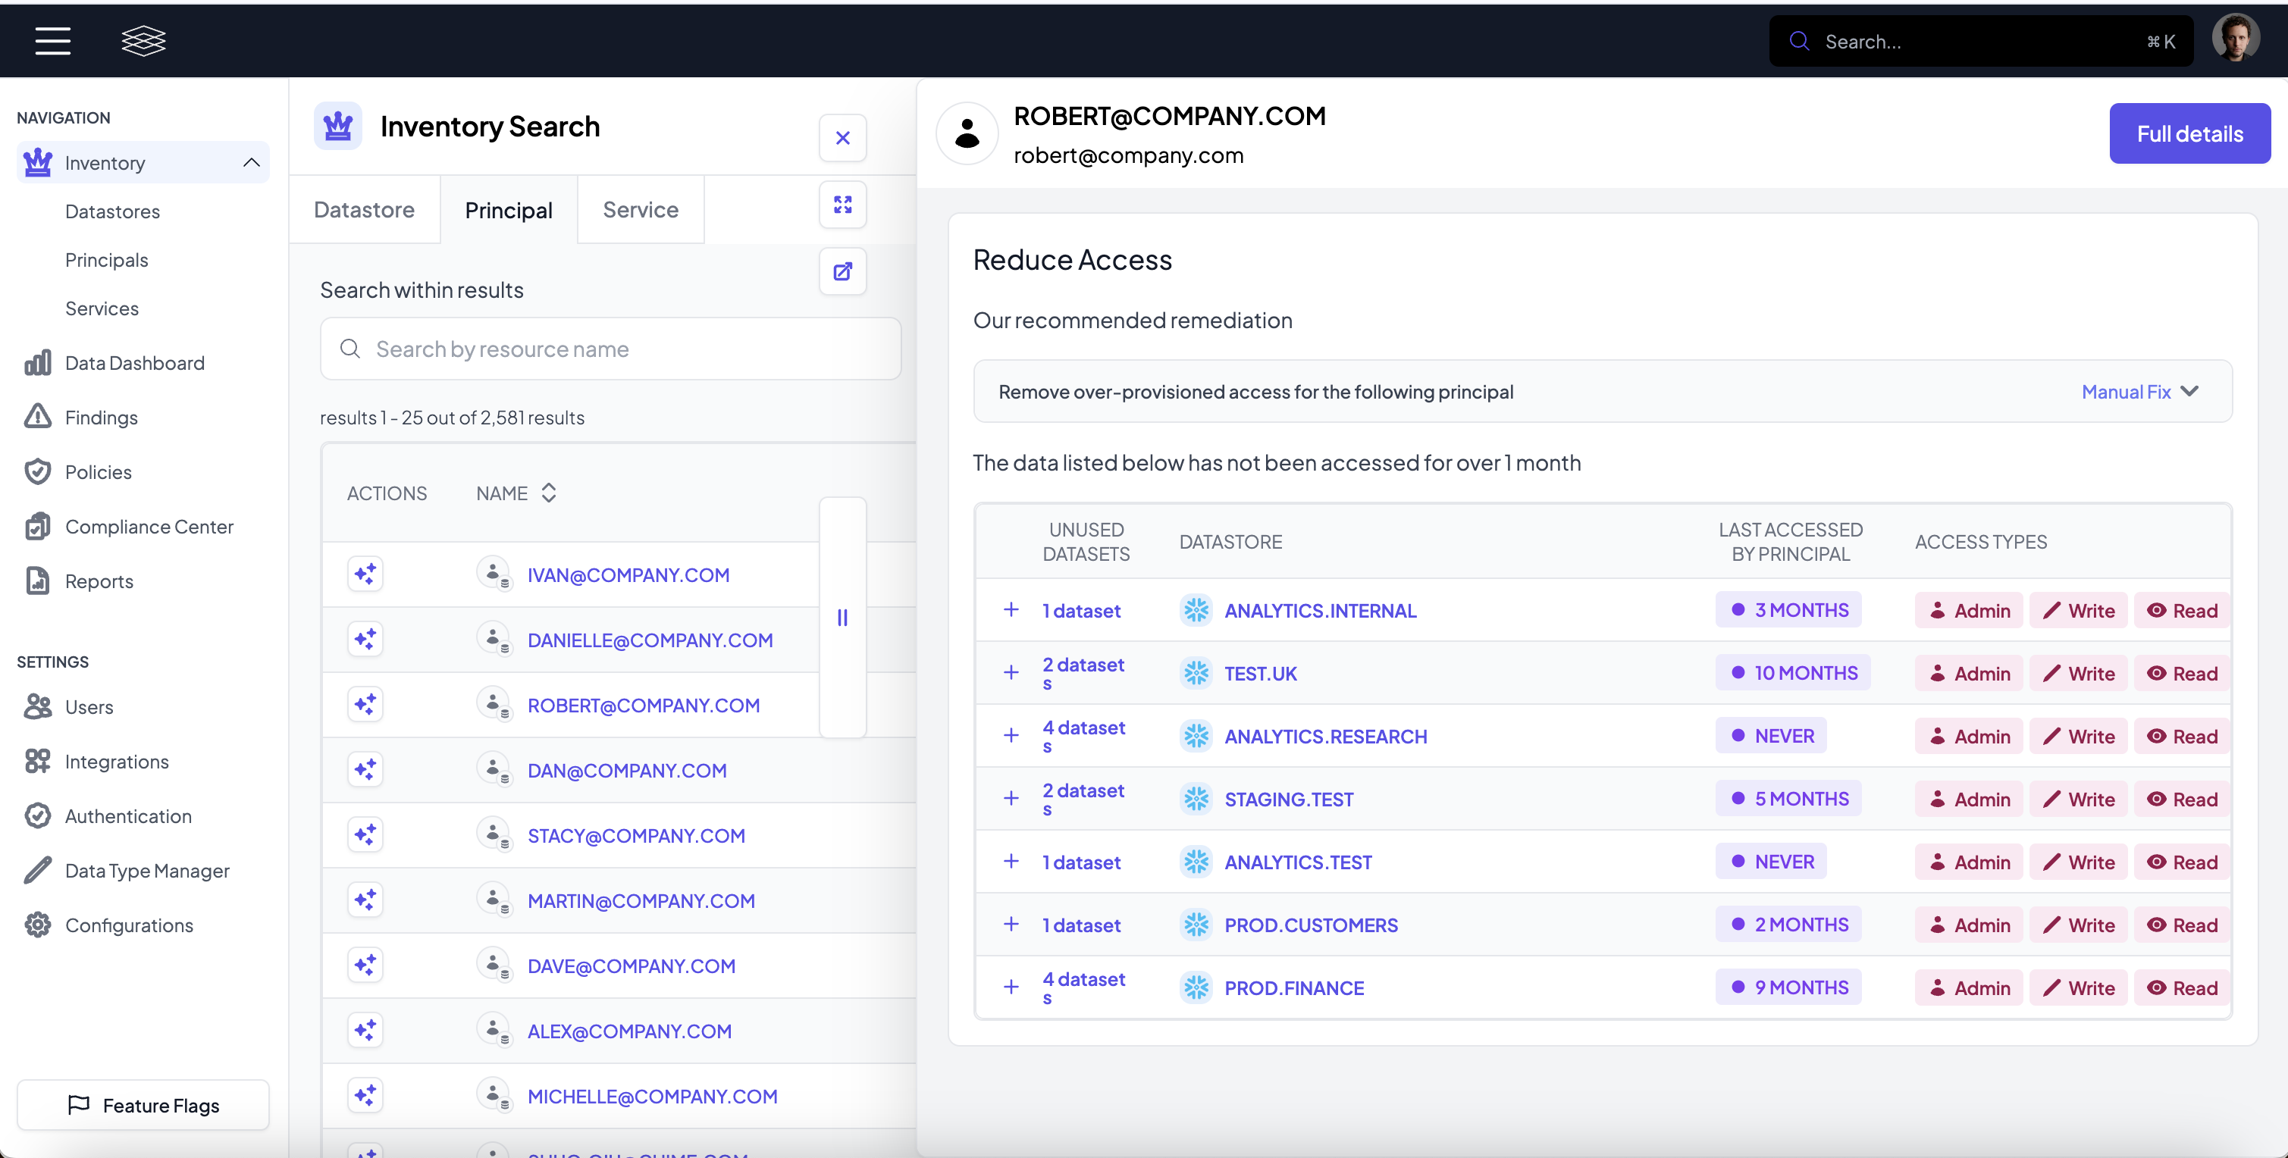Click the Read badge for ANALYTICS.TEST
This screenshot has height=1158, width=2288.
pyautogui.click(x=2183, y=862)
